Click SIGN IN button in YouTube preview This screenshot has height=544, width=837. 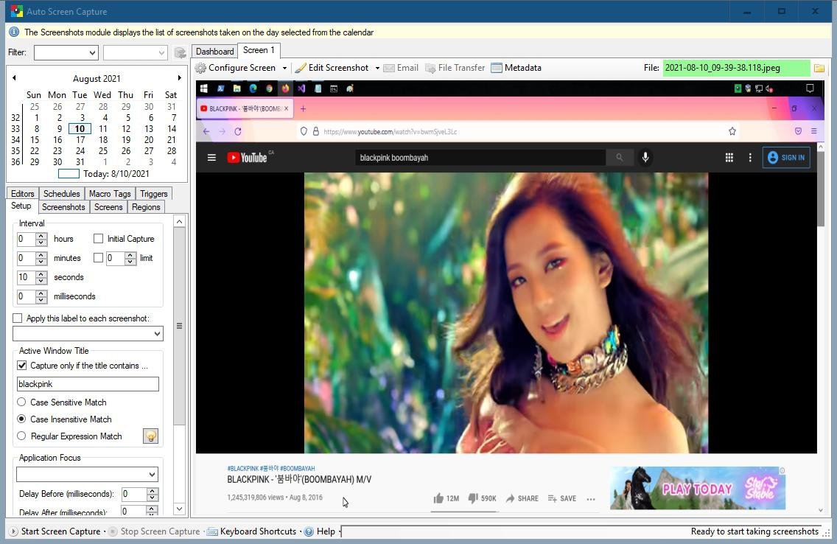click(x=785, y=158)
